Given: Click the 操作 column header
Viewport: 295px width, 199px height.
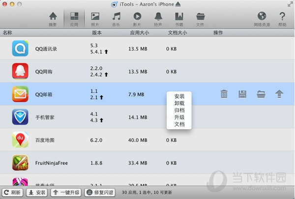Looking at the screenshot, I should pos(218,33).
